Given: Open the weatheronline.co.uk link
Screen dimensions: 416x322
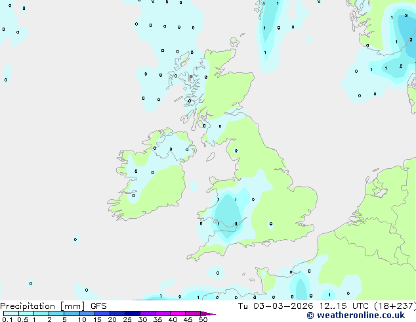Looking at the screenshot, I should pyautogui.click(x=356, y=315).
